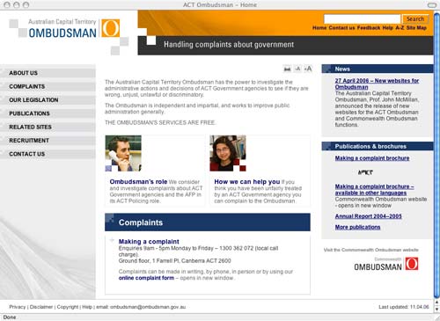440x321 pixels.
Task: Open Contact Us sidebar menu item
Action: click(x=48, y=154)
